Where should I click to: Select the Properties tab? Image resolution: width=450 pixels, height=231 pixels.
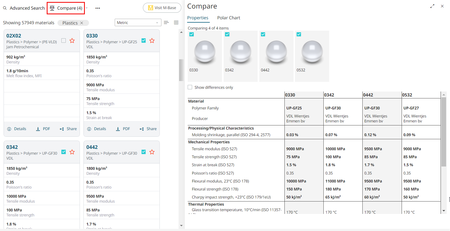198,18
